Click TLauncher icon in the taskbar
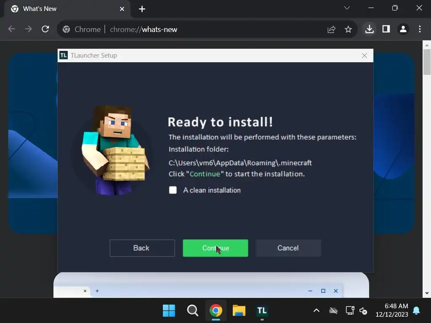431x323 pixels. (262, 311)
